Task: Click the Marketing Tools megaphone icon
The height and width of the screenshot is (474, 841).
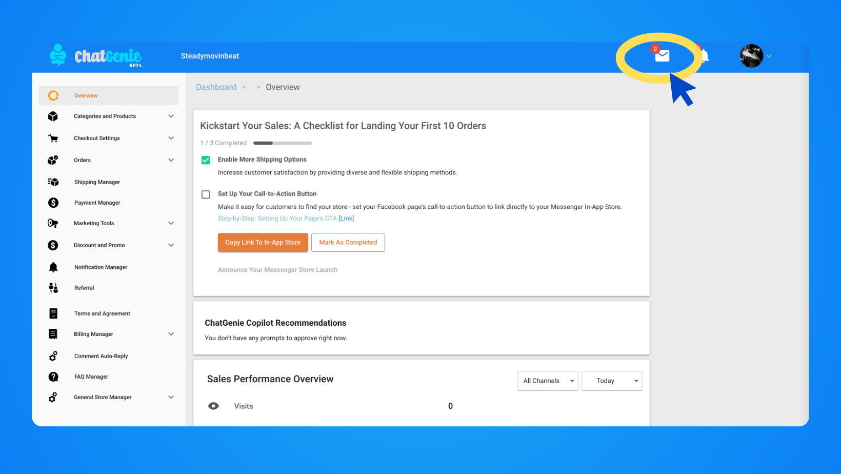Action: coord(53,223)
